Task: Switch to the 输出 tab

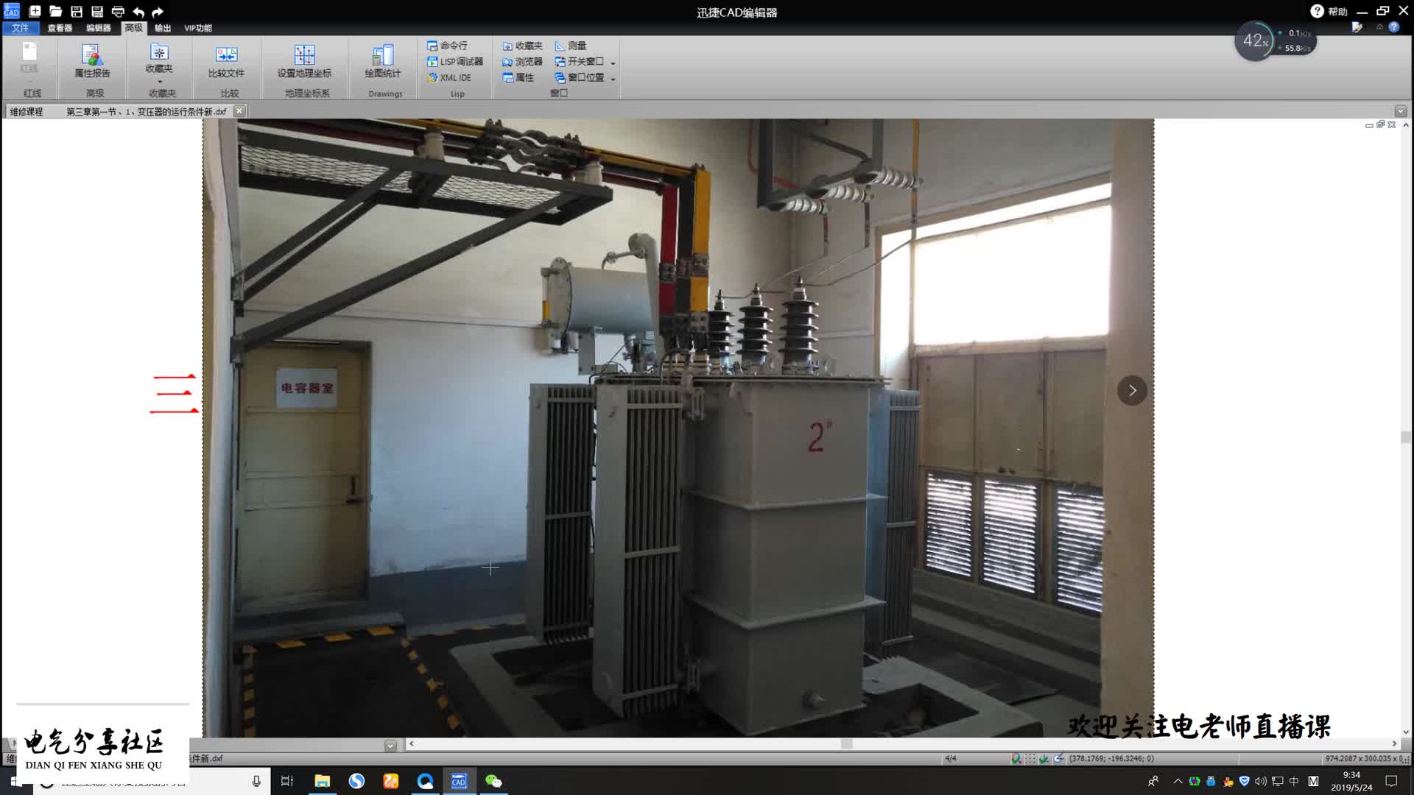Action: [163, 28]
